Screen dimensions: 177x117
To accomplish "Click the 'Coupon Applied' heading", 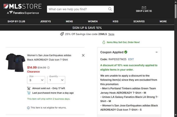I will pyautogui.click(x=112, y=52).
